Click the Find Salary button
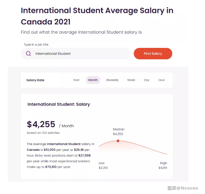Viewport: 205px width, 194px height. point(153,54)
